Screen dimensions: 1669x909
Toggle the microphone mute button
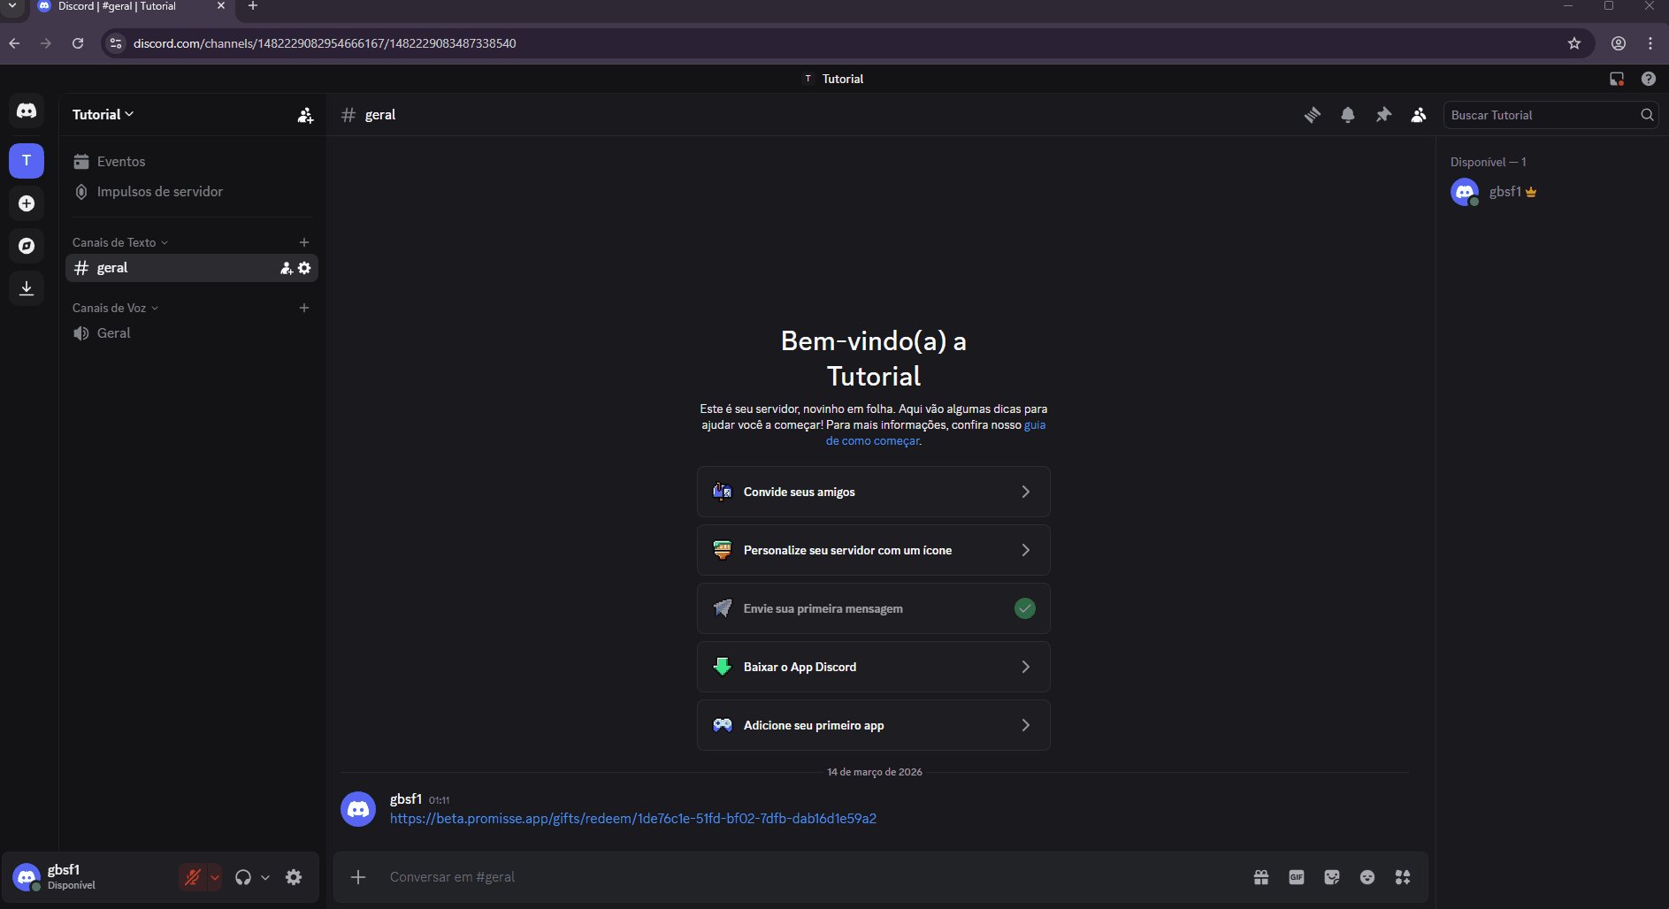click(192, 877)
